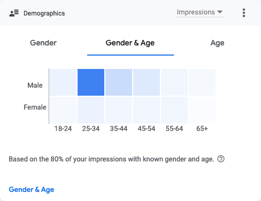Click the Male row label
Screen dimensions: 261x201
click(x=35, y=85)
